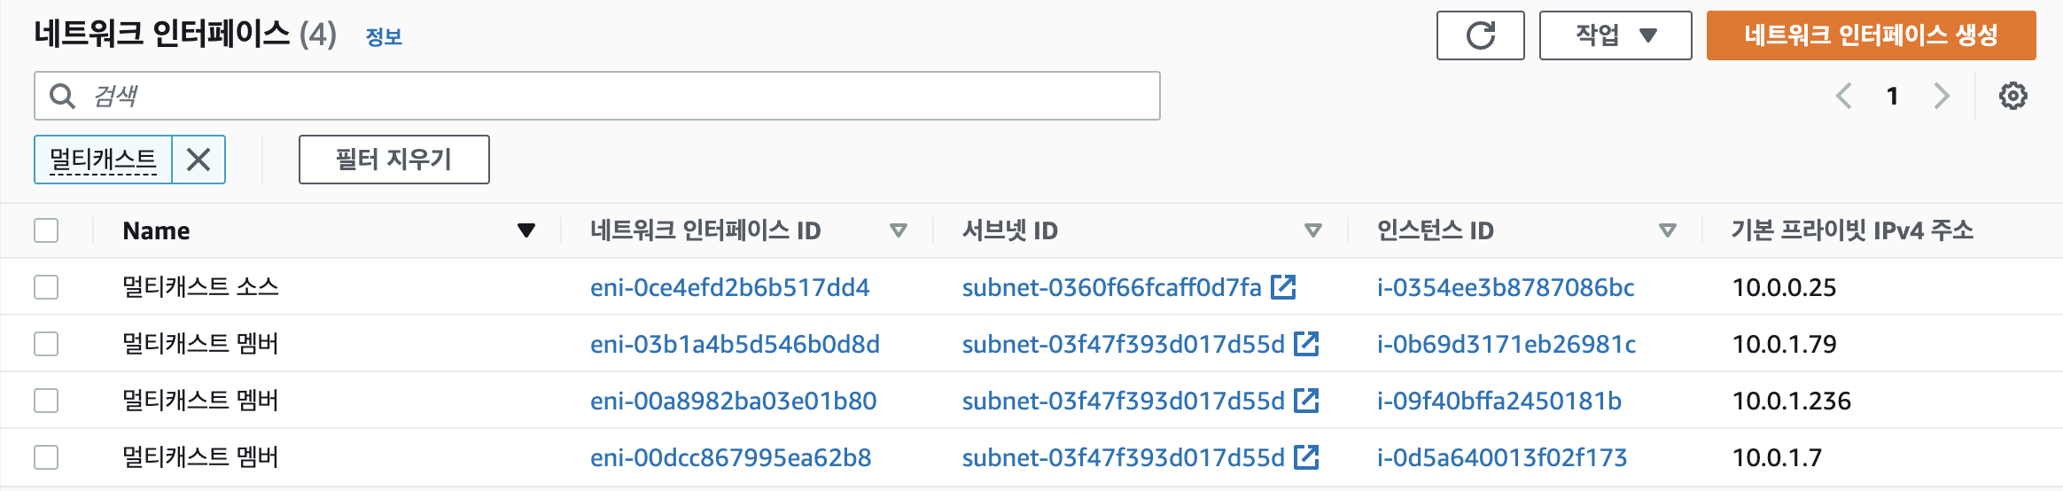Click 네트워크 인터페이스 생성 button
Screen dimensions: 2063x491
point(1871,35)
